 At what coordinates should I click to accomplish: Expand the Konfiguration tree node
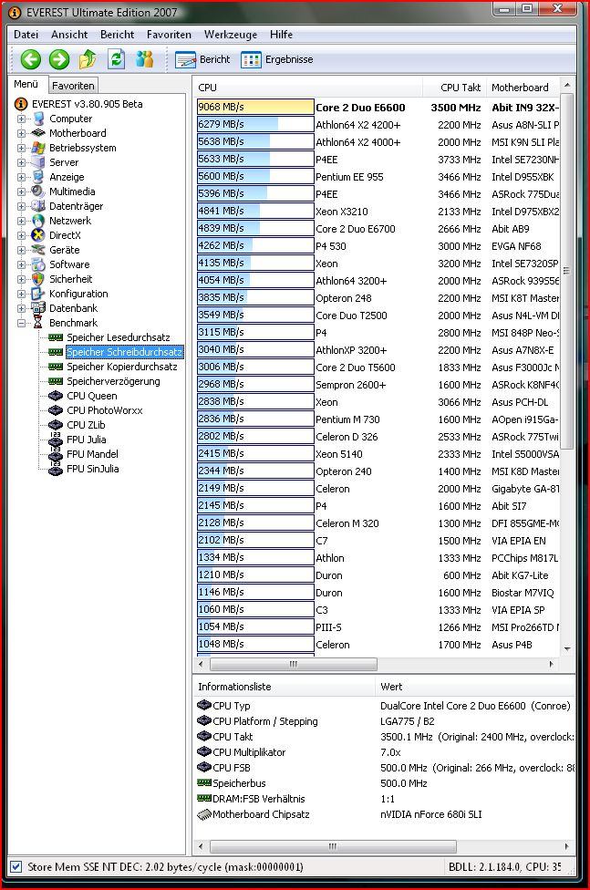point(21,294)
